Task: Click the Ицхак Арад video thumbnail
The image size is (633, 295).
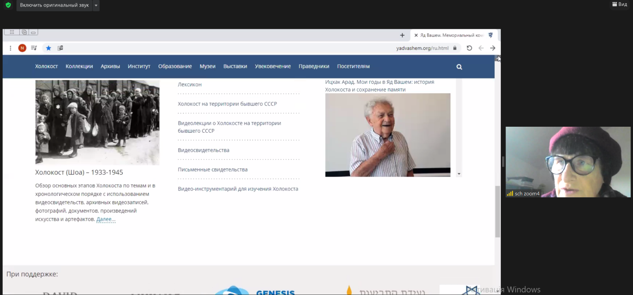Action: [387, 135]
